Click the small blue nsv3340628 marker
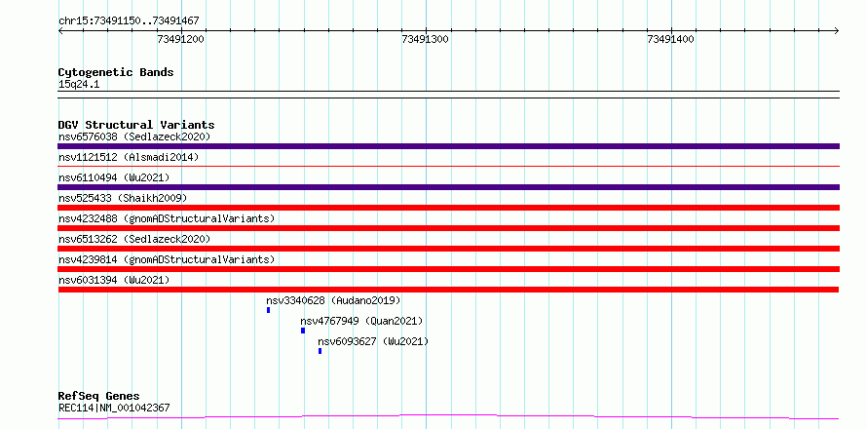867x429 pixels. (x=268, y=310)
